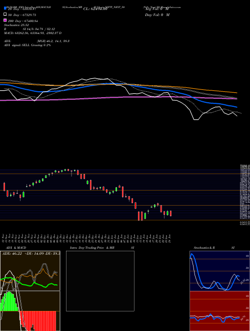The image size is (250, 331).
Task: Select the '50 Day - 67529.75' legend text
Action: pos(22,15)
